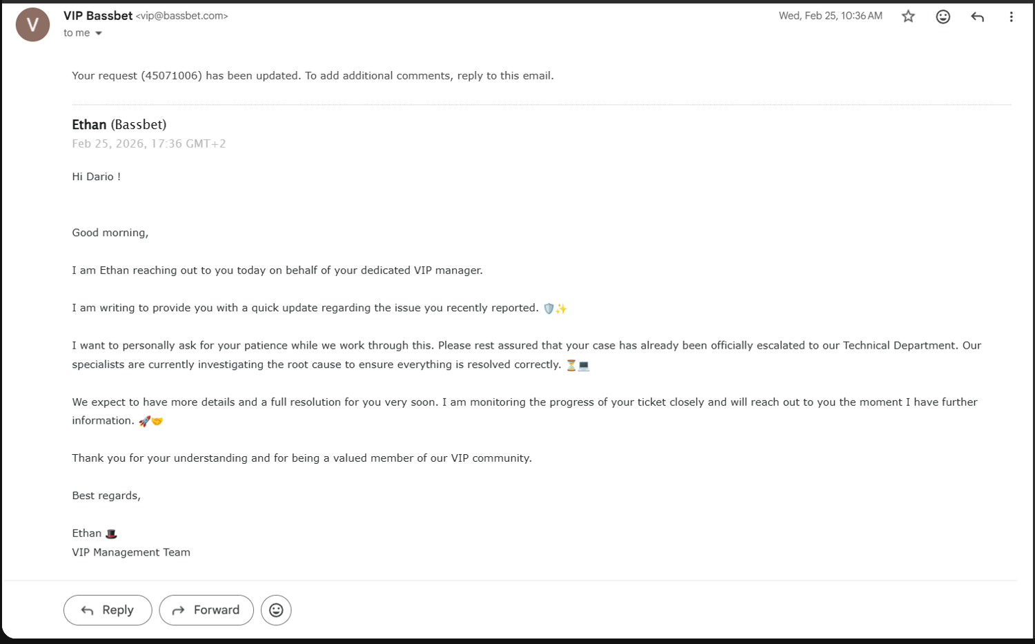The height and width of the screenshot is (644, 1035).
Task: Click the Reply button below the message
Action: pyautogui.click(x=108, y=610)
